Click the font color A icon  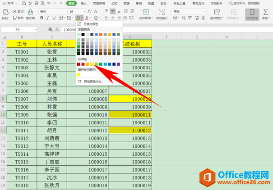(87, 18)
